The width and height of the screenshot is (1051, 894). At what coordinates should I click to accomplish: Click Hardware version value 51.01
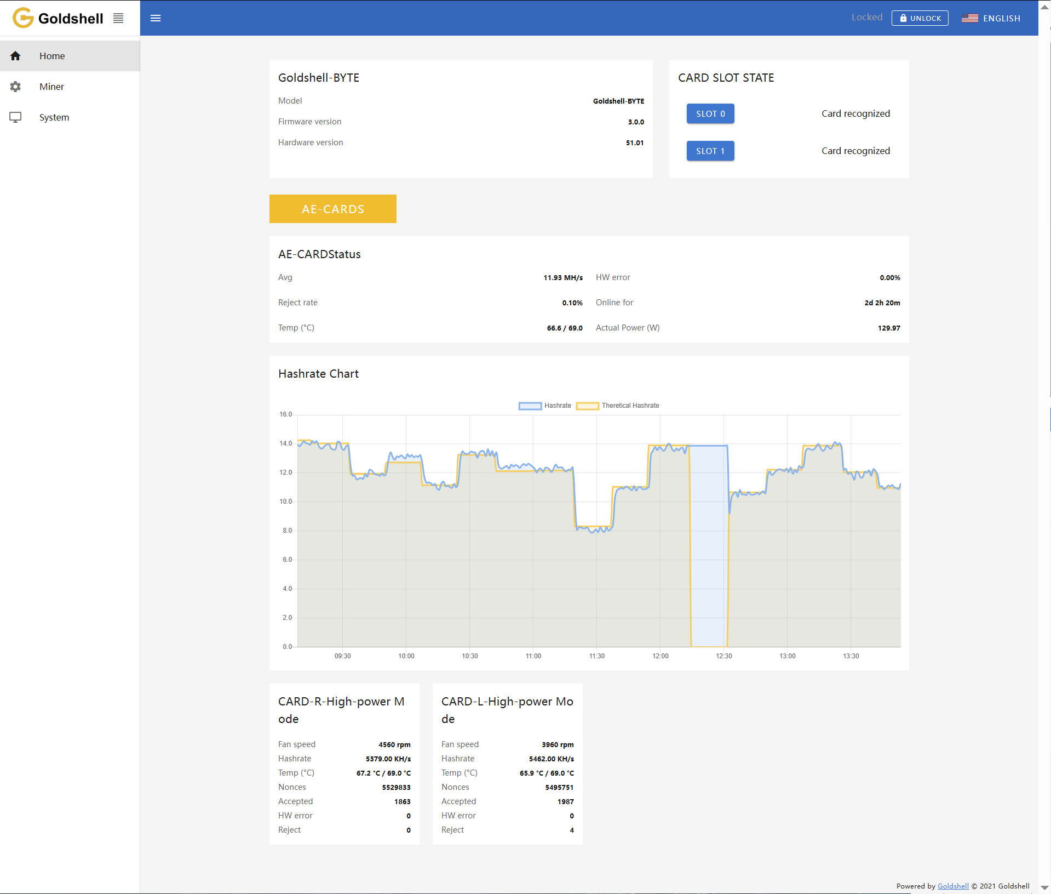635,143
